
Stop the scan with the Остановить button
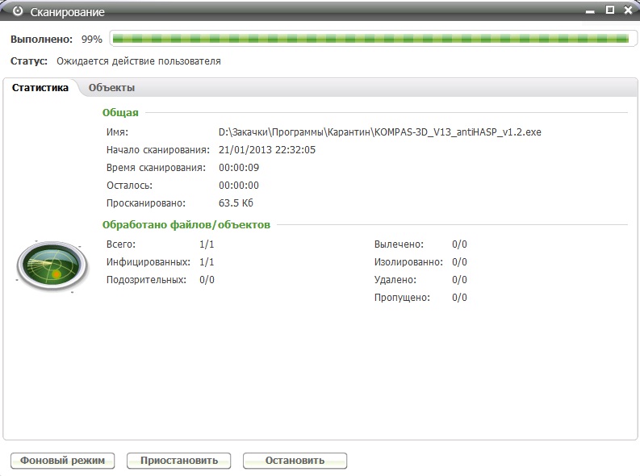(x=295, y=461)
